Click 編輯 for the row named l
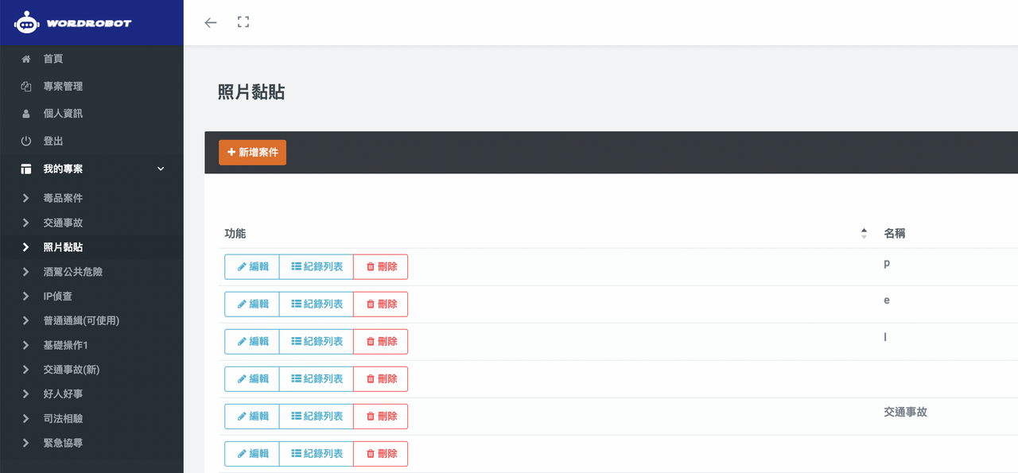Viewport: 1018px width, 473px height. 252,342
